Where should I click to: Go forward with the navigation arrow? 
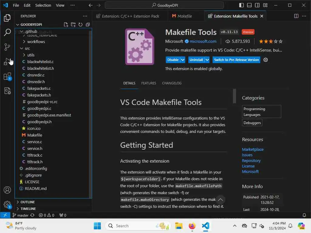(x=98, y=5)
